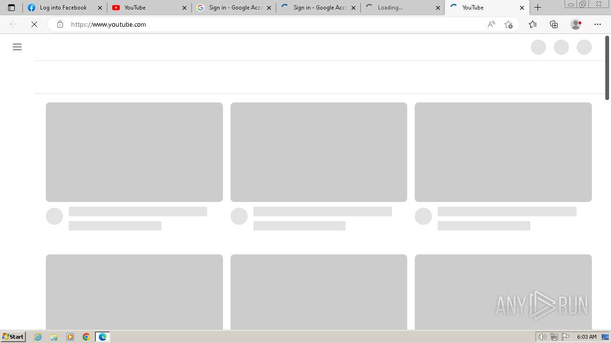Open media player from taskbar
611x343 pixels.
(x=70, y=337)
